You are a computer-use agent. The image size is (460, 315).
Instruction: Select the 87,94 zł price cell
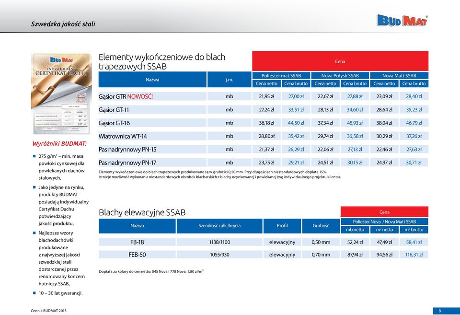click(x=355, y=255)
